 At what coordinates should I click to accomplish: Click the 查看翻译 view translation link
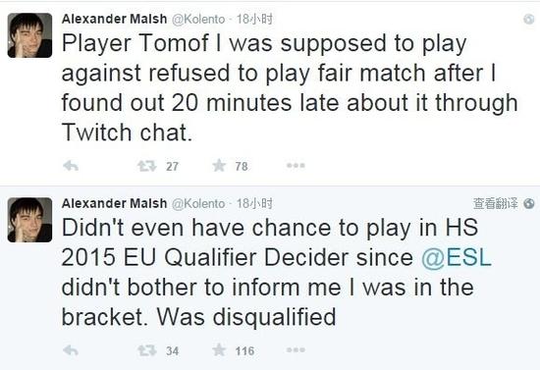(495, 204)
